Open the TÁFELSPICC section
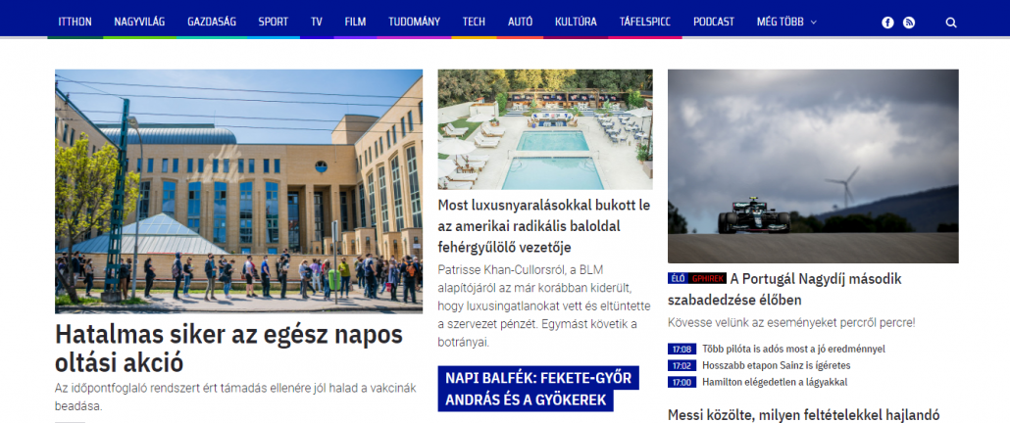Viewport: 1010px width, 423px height. 645,22
